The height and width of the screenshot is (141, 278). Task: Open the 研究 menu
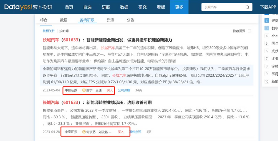pos(143,7)
